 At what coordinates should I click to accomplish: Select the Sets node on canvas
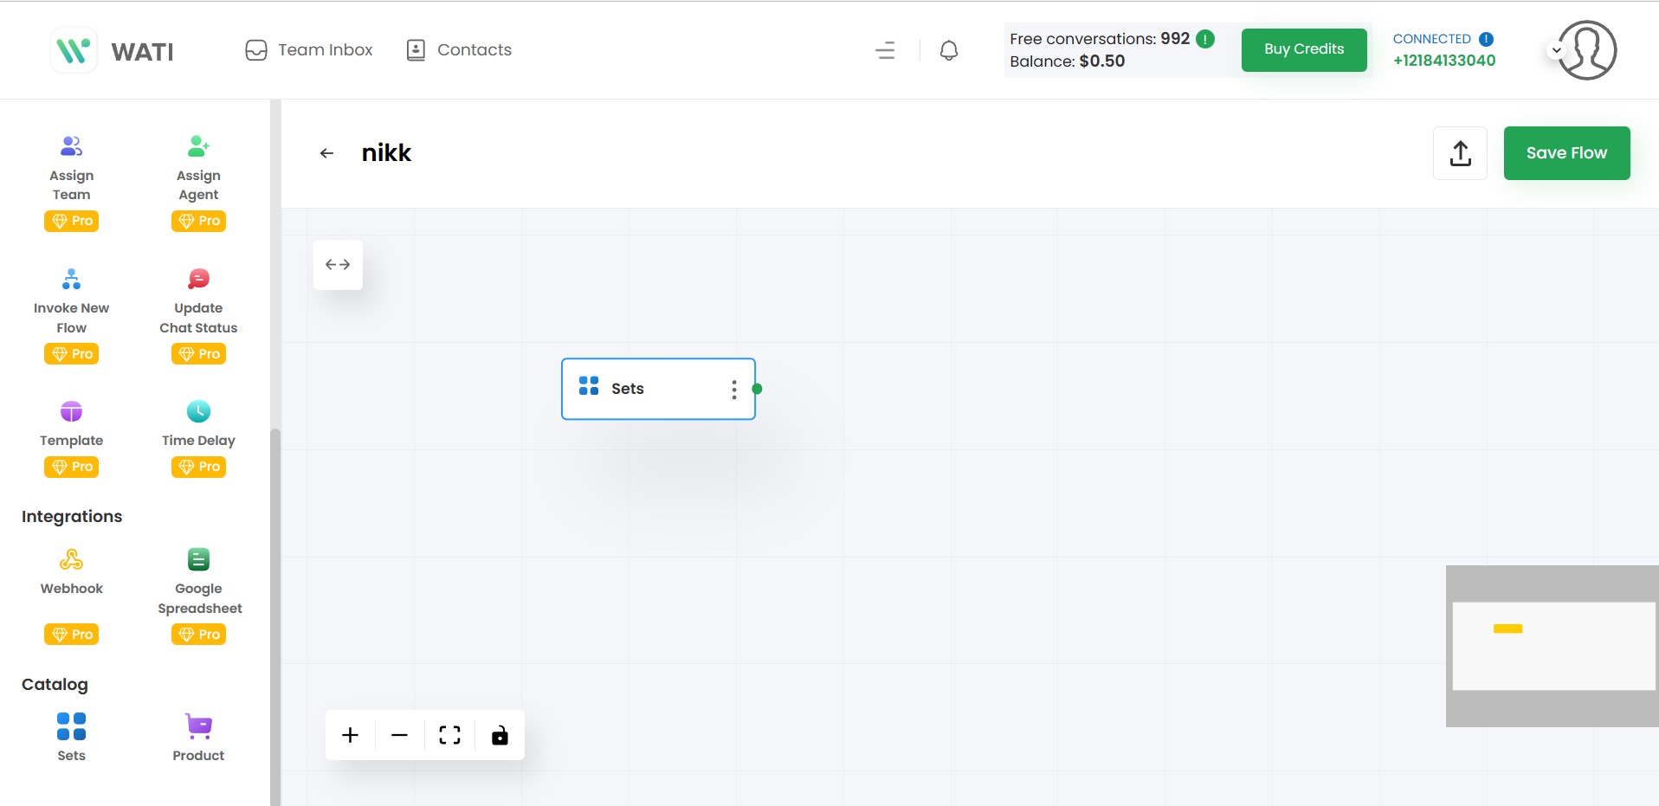tap(658, 389)
